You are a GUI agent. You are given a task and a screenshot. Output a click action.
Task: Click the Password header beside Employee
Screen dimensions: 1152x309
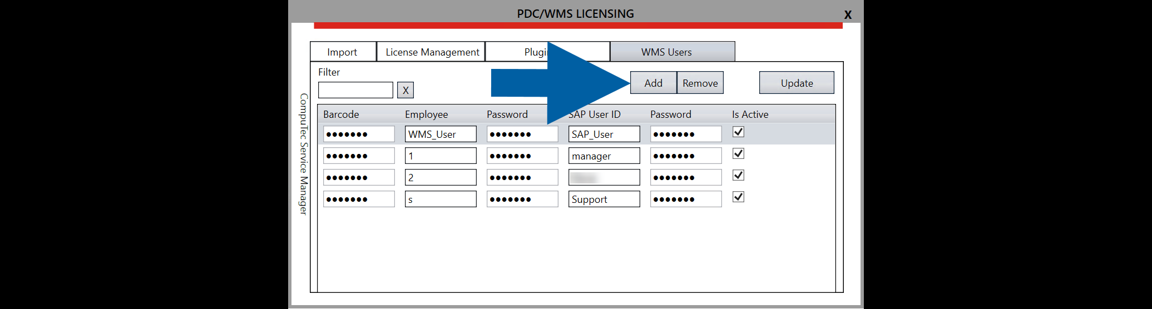pyautogui.click(x=507, y=114)
